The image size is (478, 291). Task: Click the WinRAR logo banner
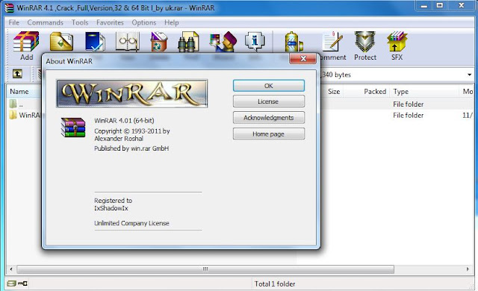(132, 93)
